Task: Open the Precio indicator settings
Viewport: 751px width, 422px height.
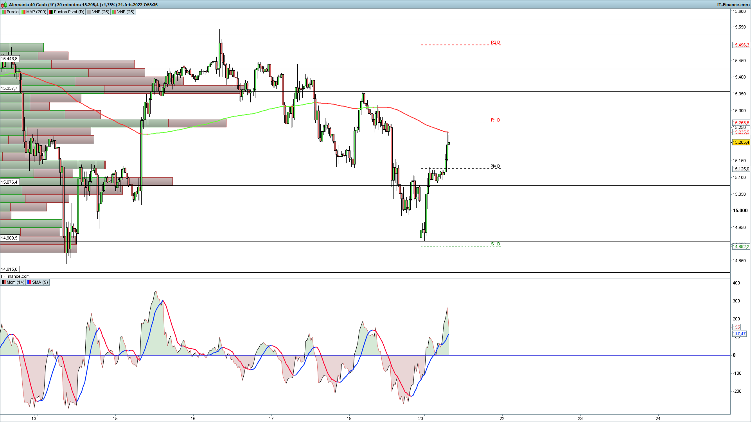Action: (x=10, y=12)
